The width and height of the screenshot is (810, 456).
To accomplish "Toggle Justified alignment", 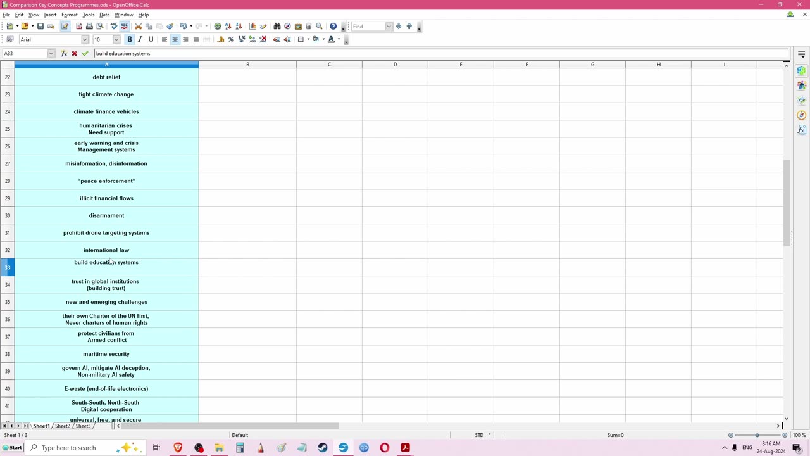I will (x=196, y=39).
